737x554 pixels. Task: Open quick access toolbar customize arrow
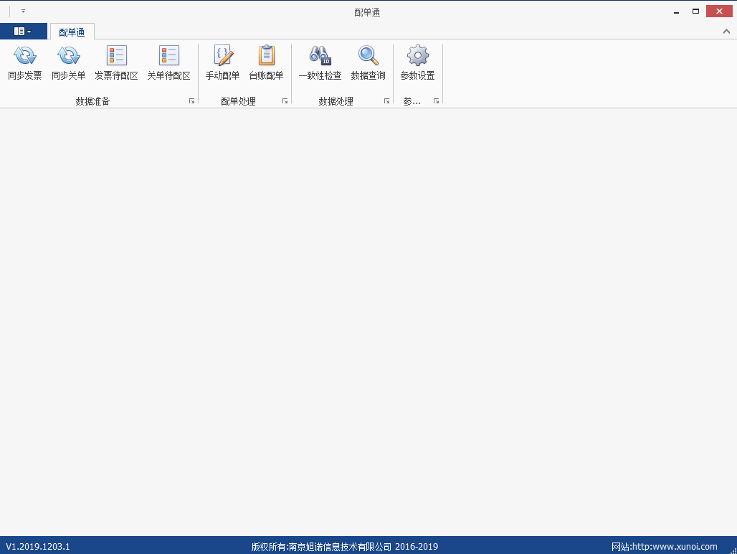(23, 11)
